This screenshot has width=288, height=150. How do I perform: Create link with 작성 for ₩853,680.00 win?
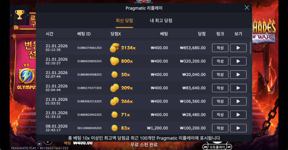point(220,48)
